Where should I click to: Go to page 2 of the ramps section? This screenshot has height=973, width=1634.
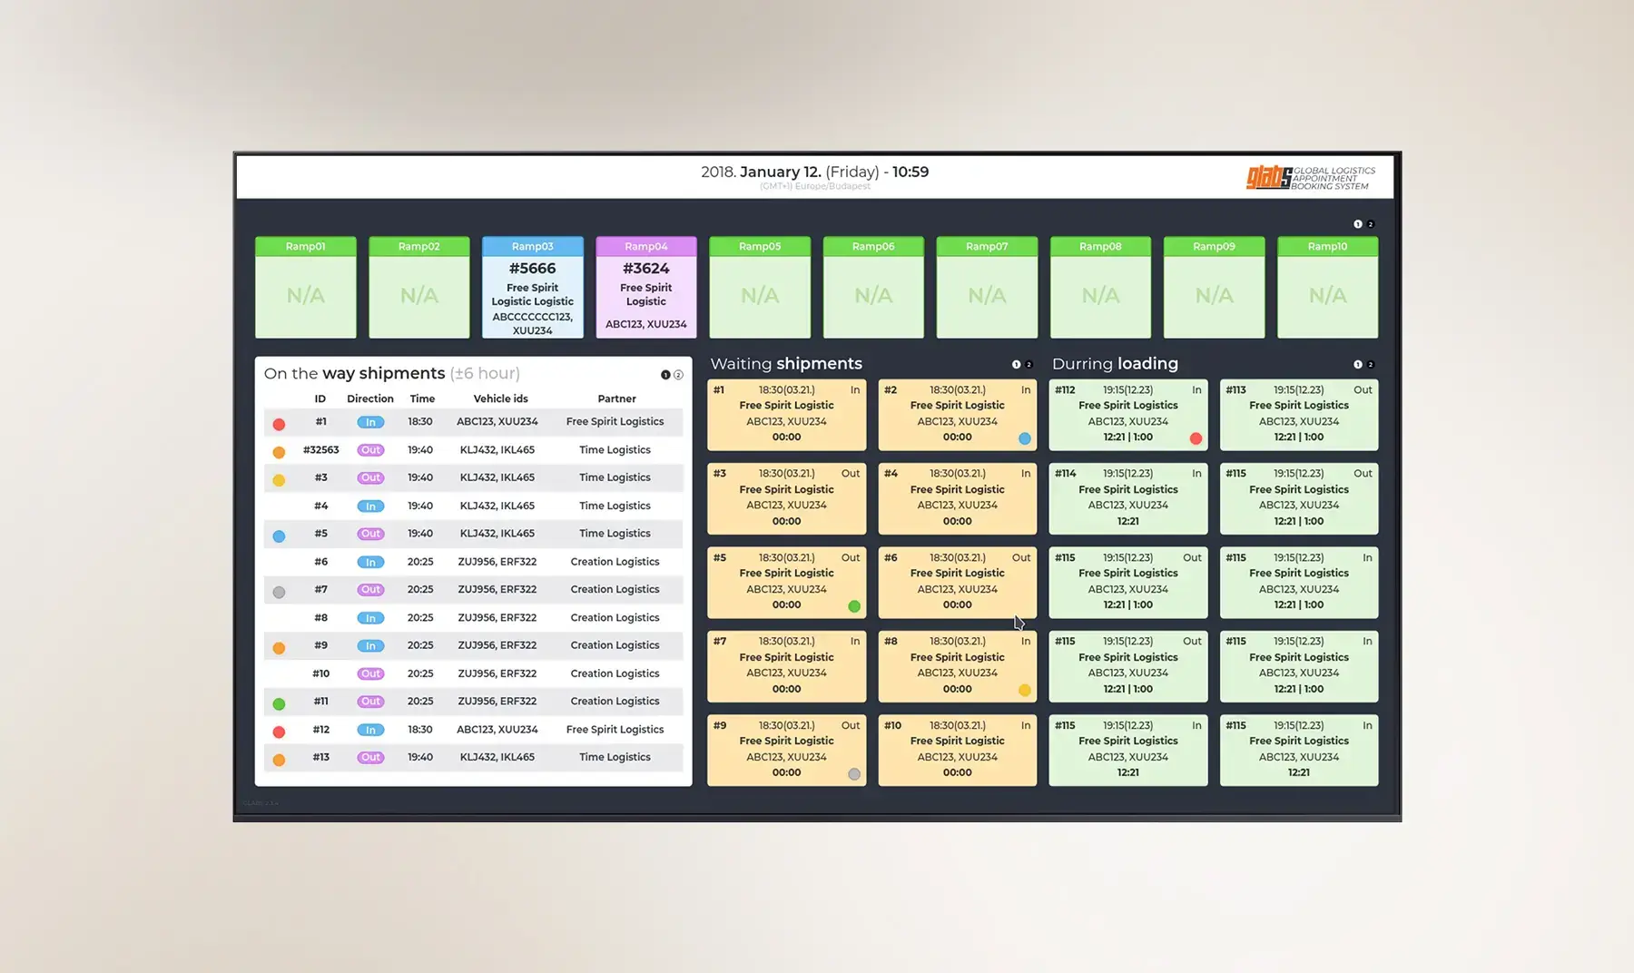tap(1371, 224)
